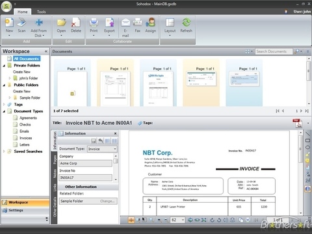
Task: Click the Scan icon in the ribbon
Action: pyautogui.click(x=21, y=23)
